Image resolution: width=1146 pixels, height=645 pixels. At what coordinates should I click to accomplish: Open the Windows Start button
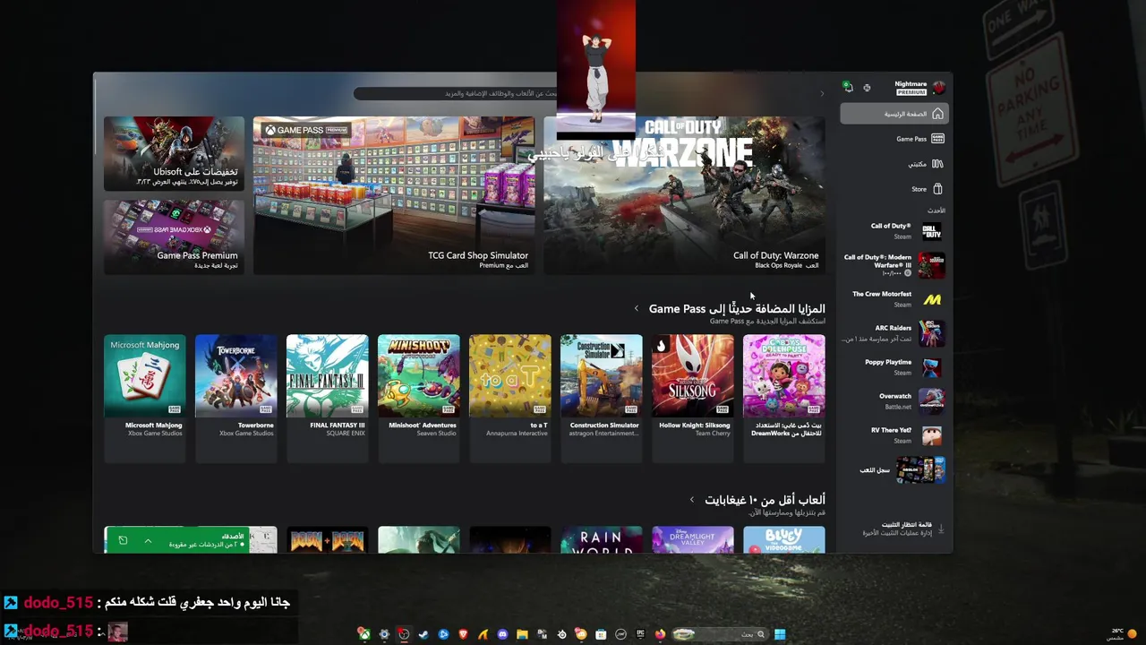tap(780, 634)
